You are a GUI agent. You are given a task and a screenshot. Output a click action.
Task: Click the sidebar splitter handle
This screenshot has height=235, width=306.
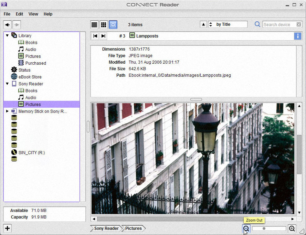pos(88,126)
